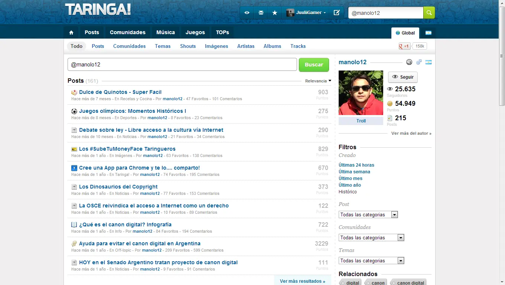
Task: Click the header search field
Action: click(x=386, y=13)
